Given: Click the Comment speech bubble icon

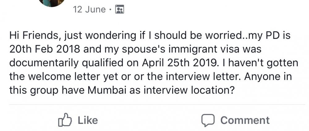Looking at the screenshot, I should (x=208, y=120).
